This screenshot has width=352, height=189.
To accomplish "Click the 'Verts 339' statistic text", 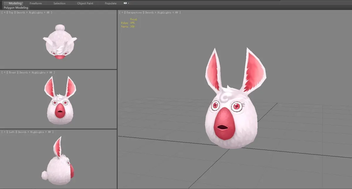I will [128, 27].
